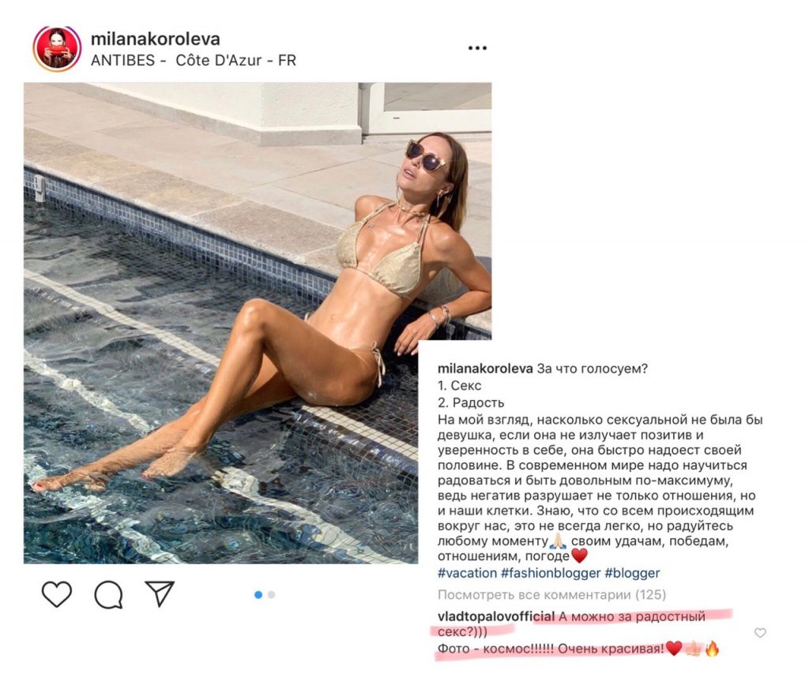Viewport: 809px width, 696px height.
Task: Open milanakoroleva username in post header
Action: (156, 39)
